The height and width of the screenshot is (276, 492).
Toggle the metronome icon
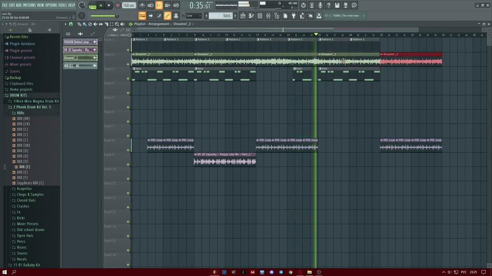point(142,5)
